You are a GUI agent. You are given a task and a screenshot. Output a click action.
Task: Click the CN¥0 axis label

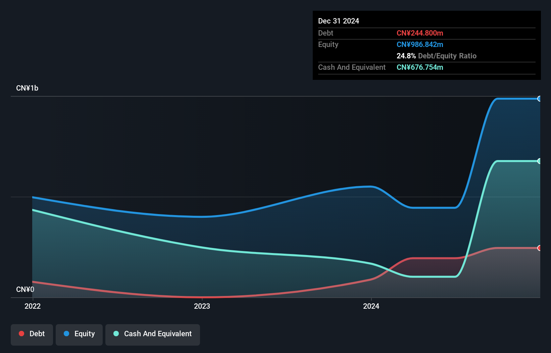(x=25, y=290)
